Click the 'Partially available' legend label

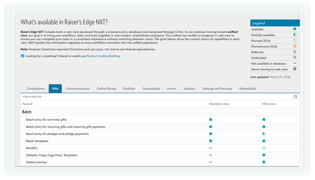pyautogui.click(x=263, y=35)
